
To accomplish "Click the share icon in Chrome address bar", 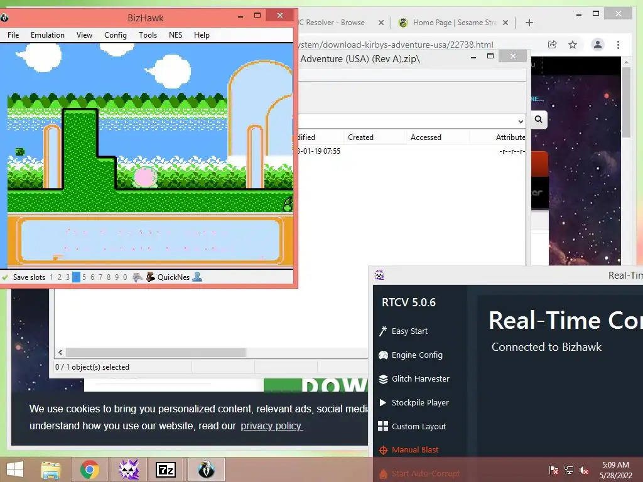I will (553, 45).
